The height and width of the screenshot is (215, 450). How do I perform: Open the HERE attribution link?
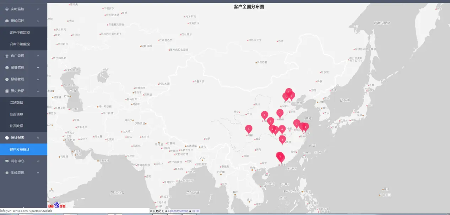coord(196,211)
